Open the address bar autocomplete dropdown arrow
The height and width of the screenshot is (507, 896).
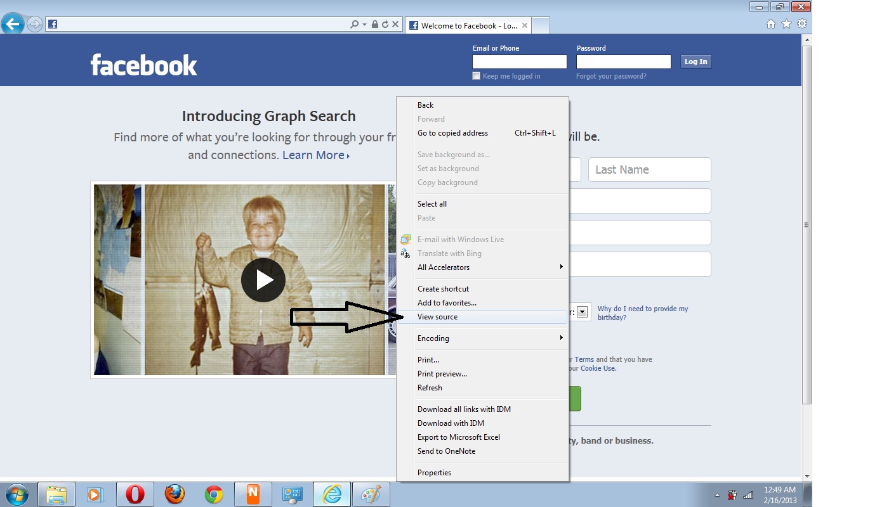click(x=364, y=25)
